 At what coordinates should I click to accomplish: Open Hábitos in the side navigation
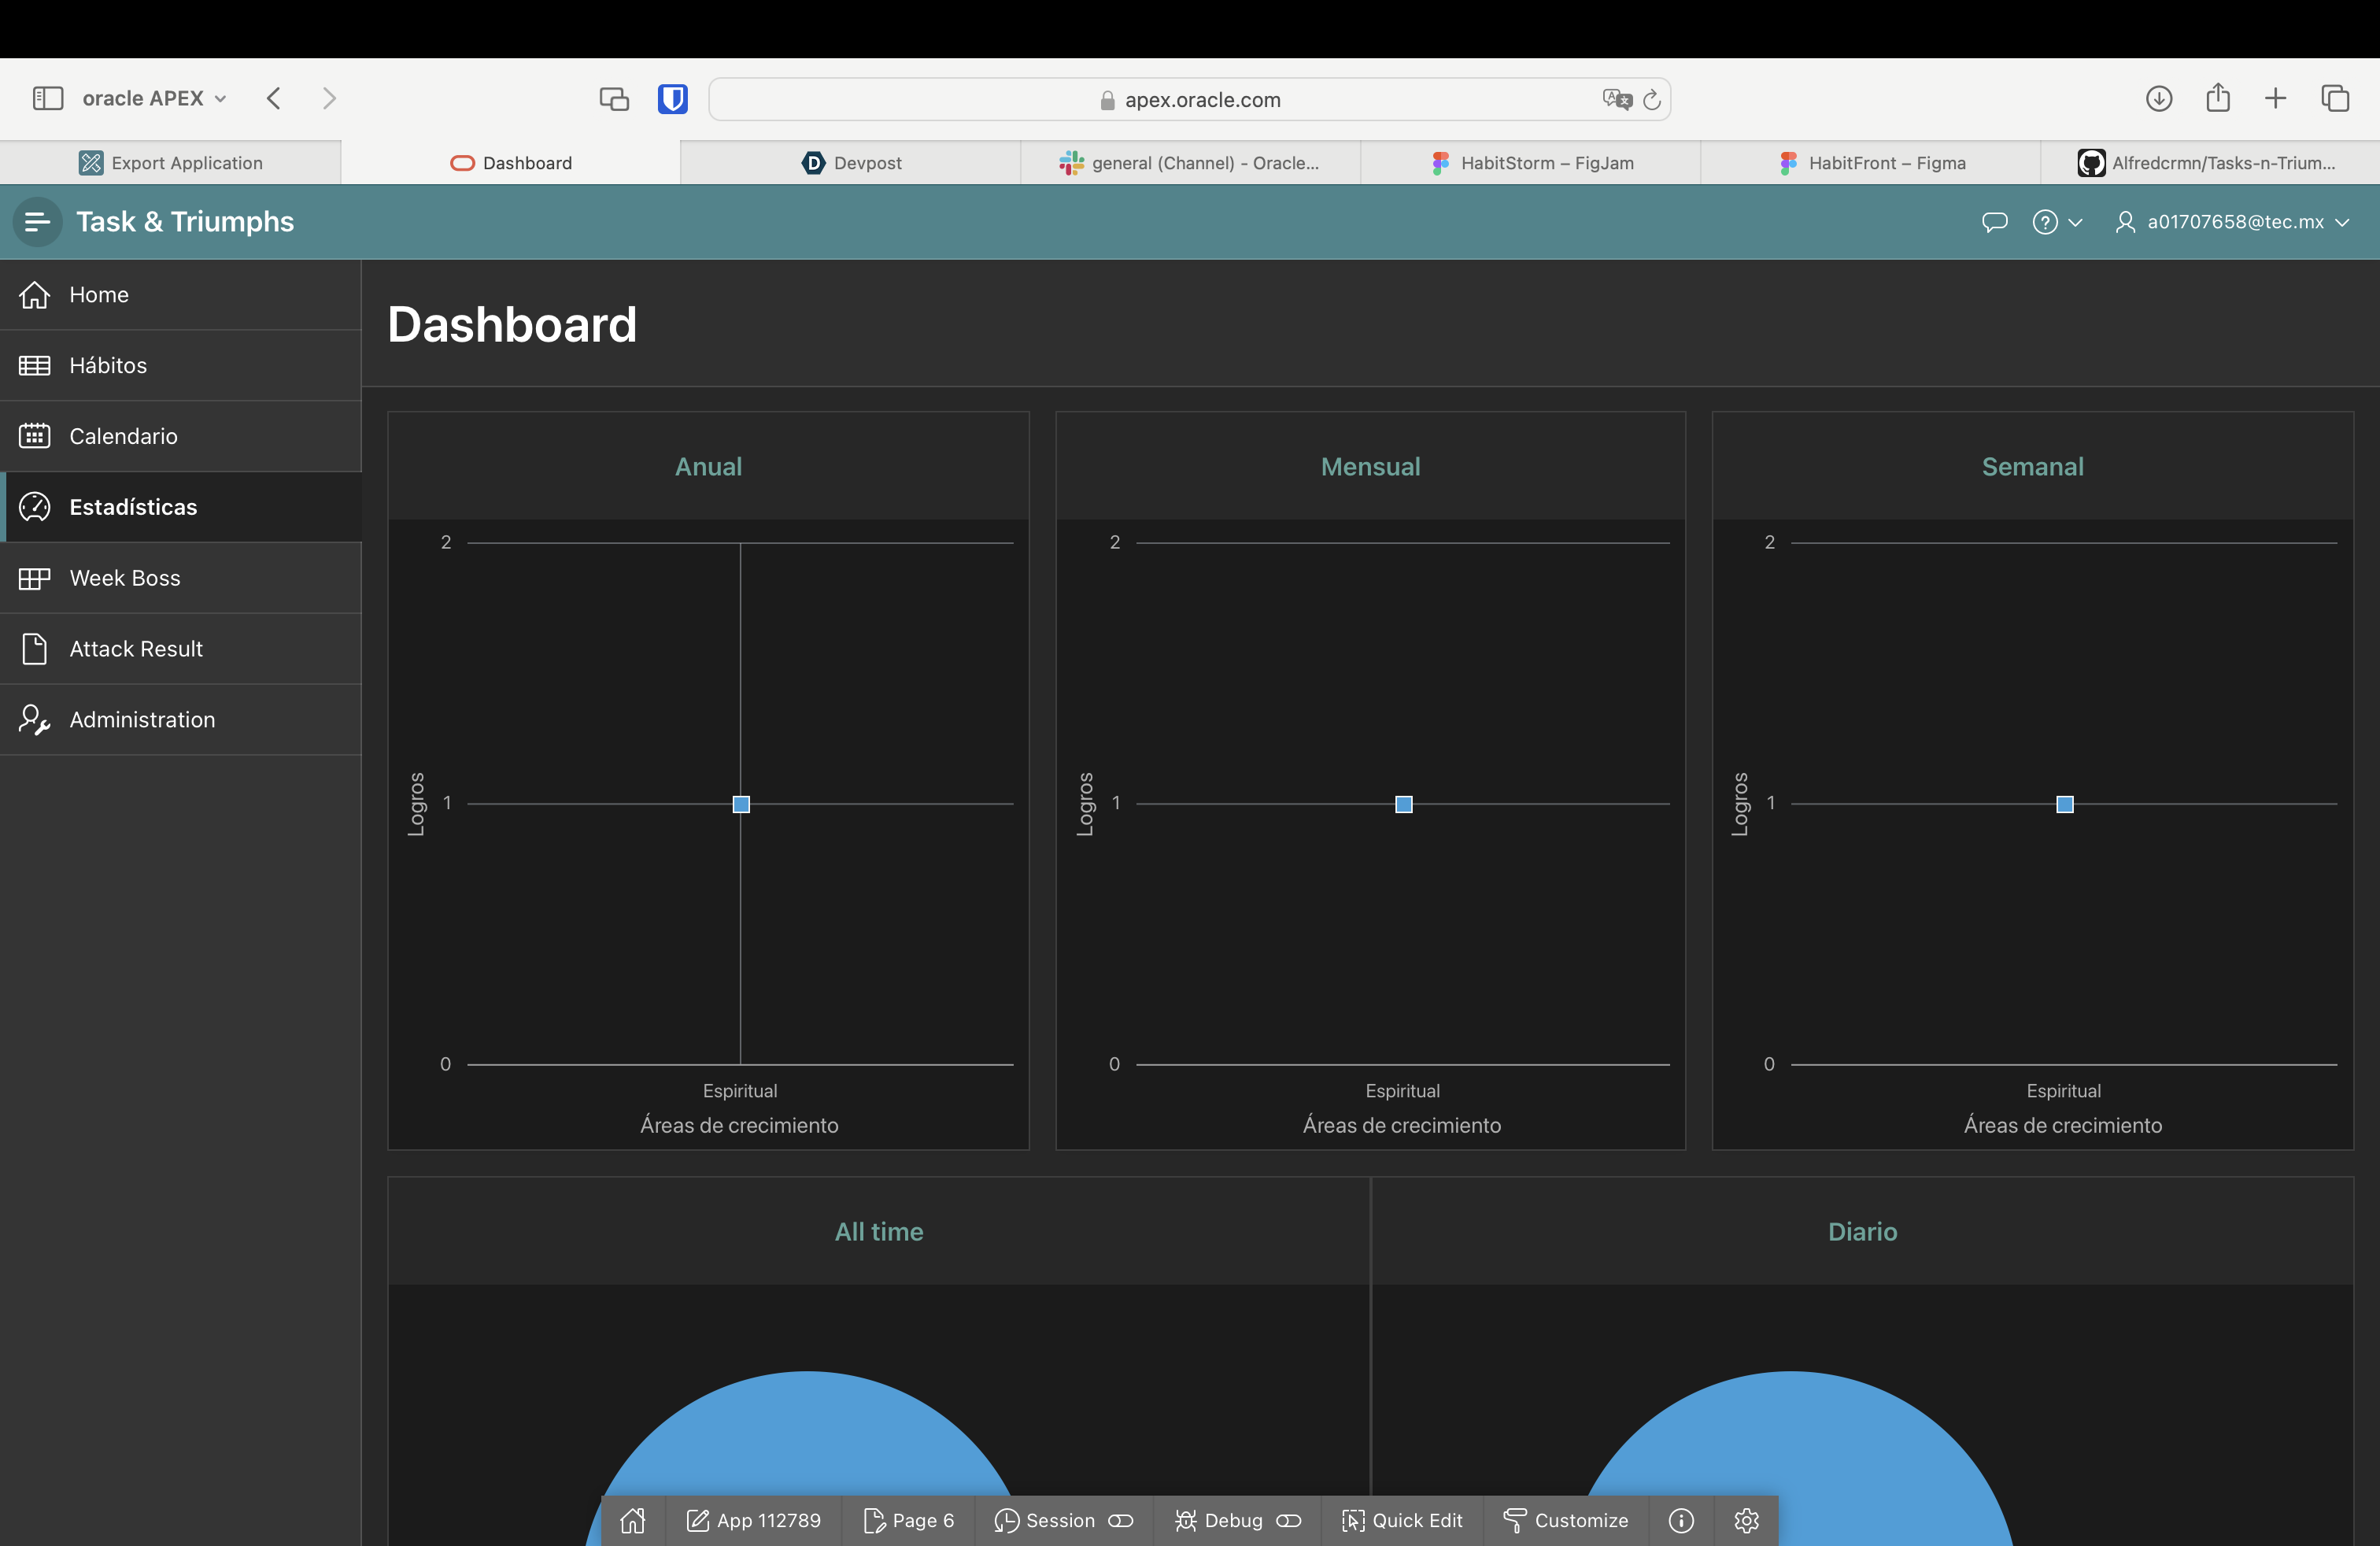pyautogui.click(x=108, y=365)
